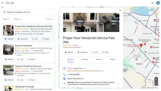Image resolution: width=161 pixels, height=91 pixels.
Task: Click Duran's Handyman thumbnail photo
Action: pos(8,50)
